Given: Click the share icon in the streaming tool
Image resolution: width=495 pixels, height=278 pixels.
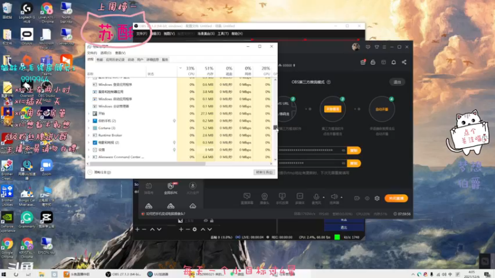Looking at the screenshot, I should pyautogui.click(x=404, y=62).
